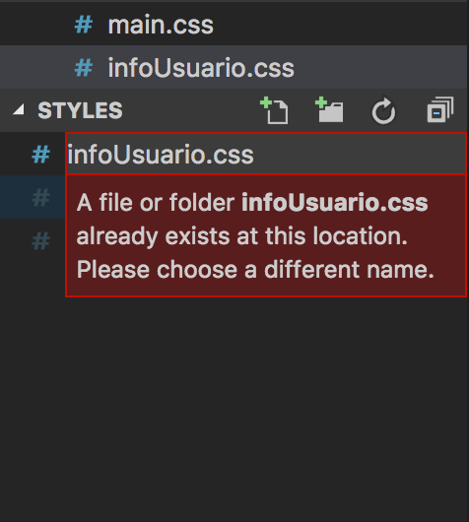Click the hash icon beside highlighted infoUsuario.css entry
Viewport: 469px width, 522px height.
tap(84, 68)
